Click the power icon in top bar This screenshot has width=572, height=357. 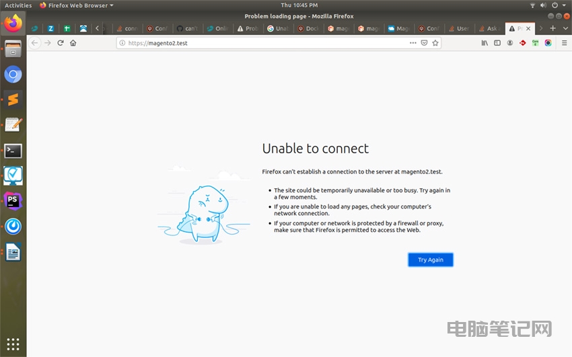click(555, 5)
